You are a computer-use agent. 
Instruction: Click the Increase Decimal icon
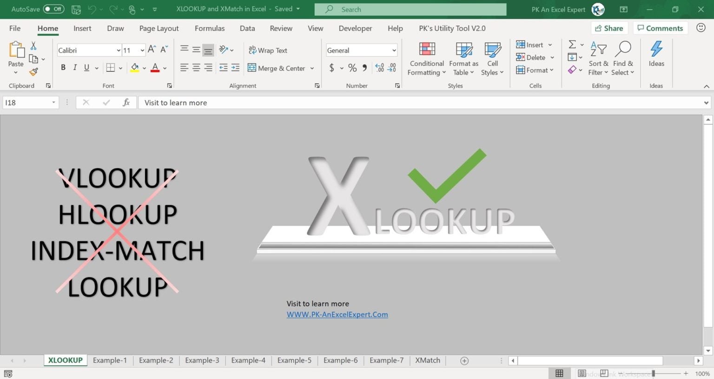[x=380, y=68]
